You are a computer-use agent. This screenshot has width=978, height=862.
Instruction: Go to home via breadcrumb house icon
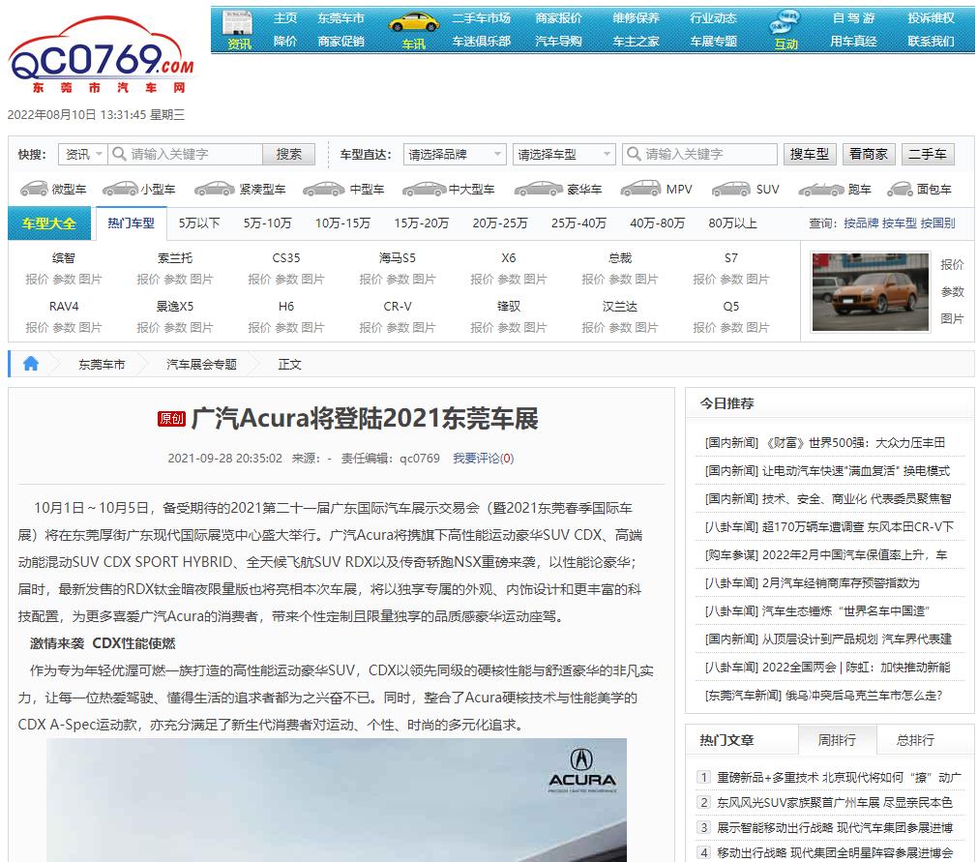point(31,364)
